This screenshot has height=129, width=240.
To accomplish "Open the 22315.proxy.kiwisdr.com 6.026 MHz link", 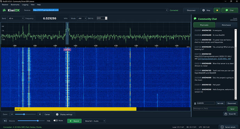I will pos(214,59).
